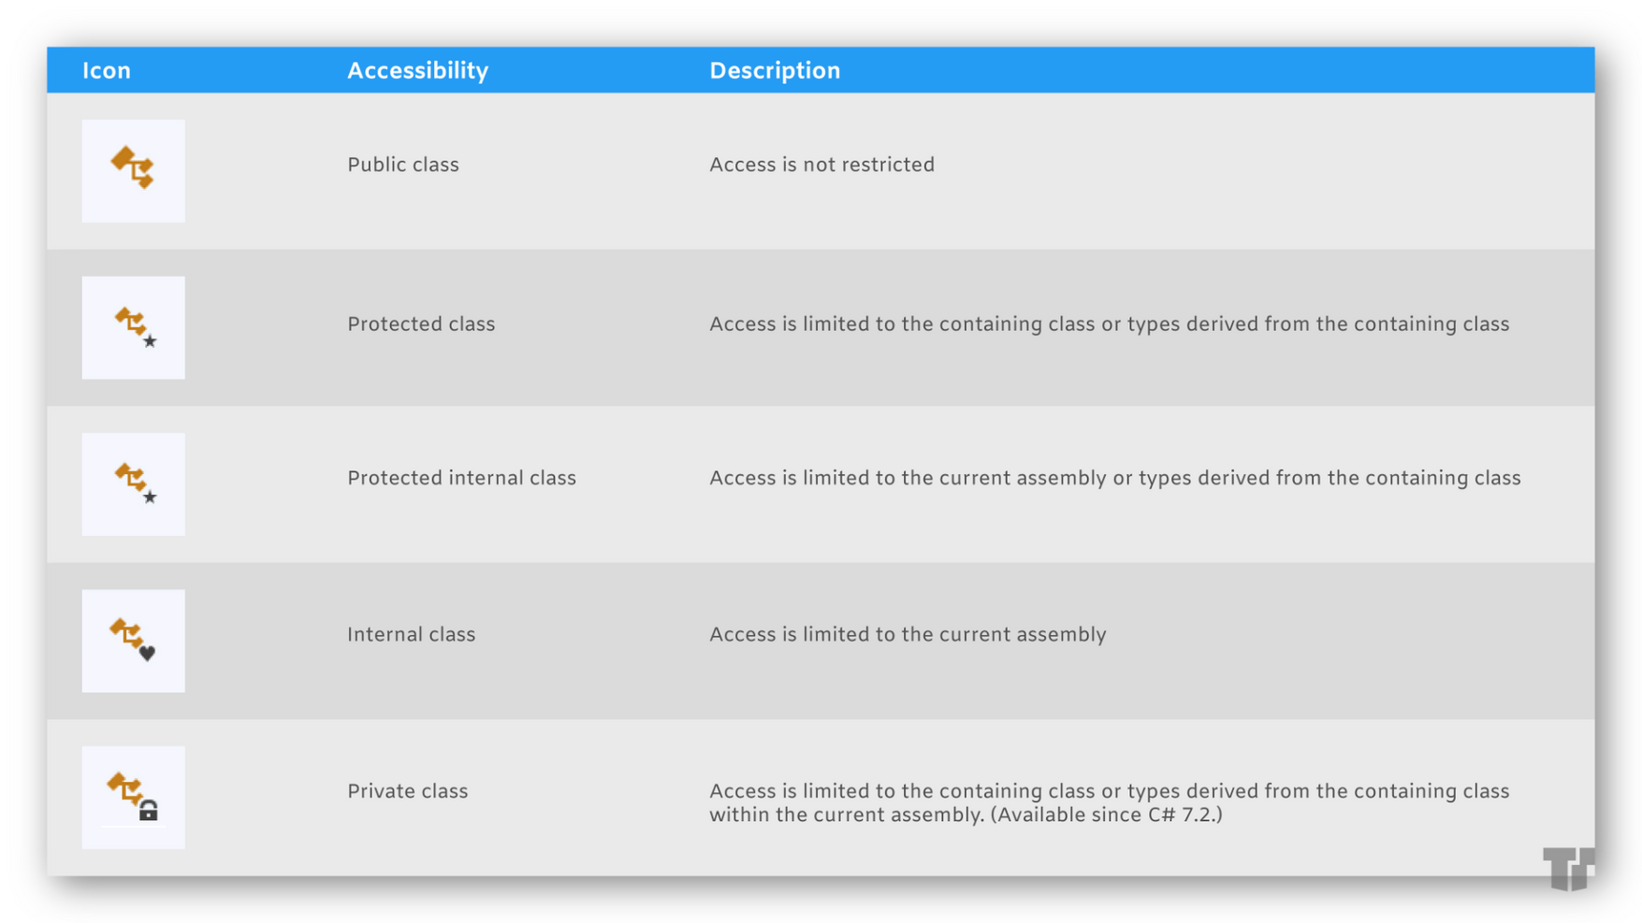Select the Icon column header
Image resolution: width=1642 pixels, height=923 pixels.
coord(107,71)
